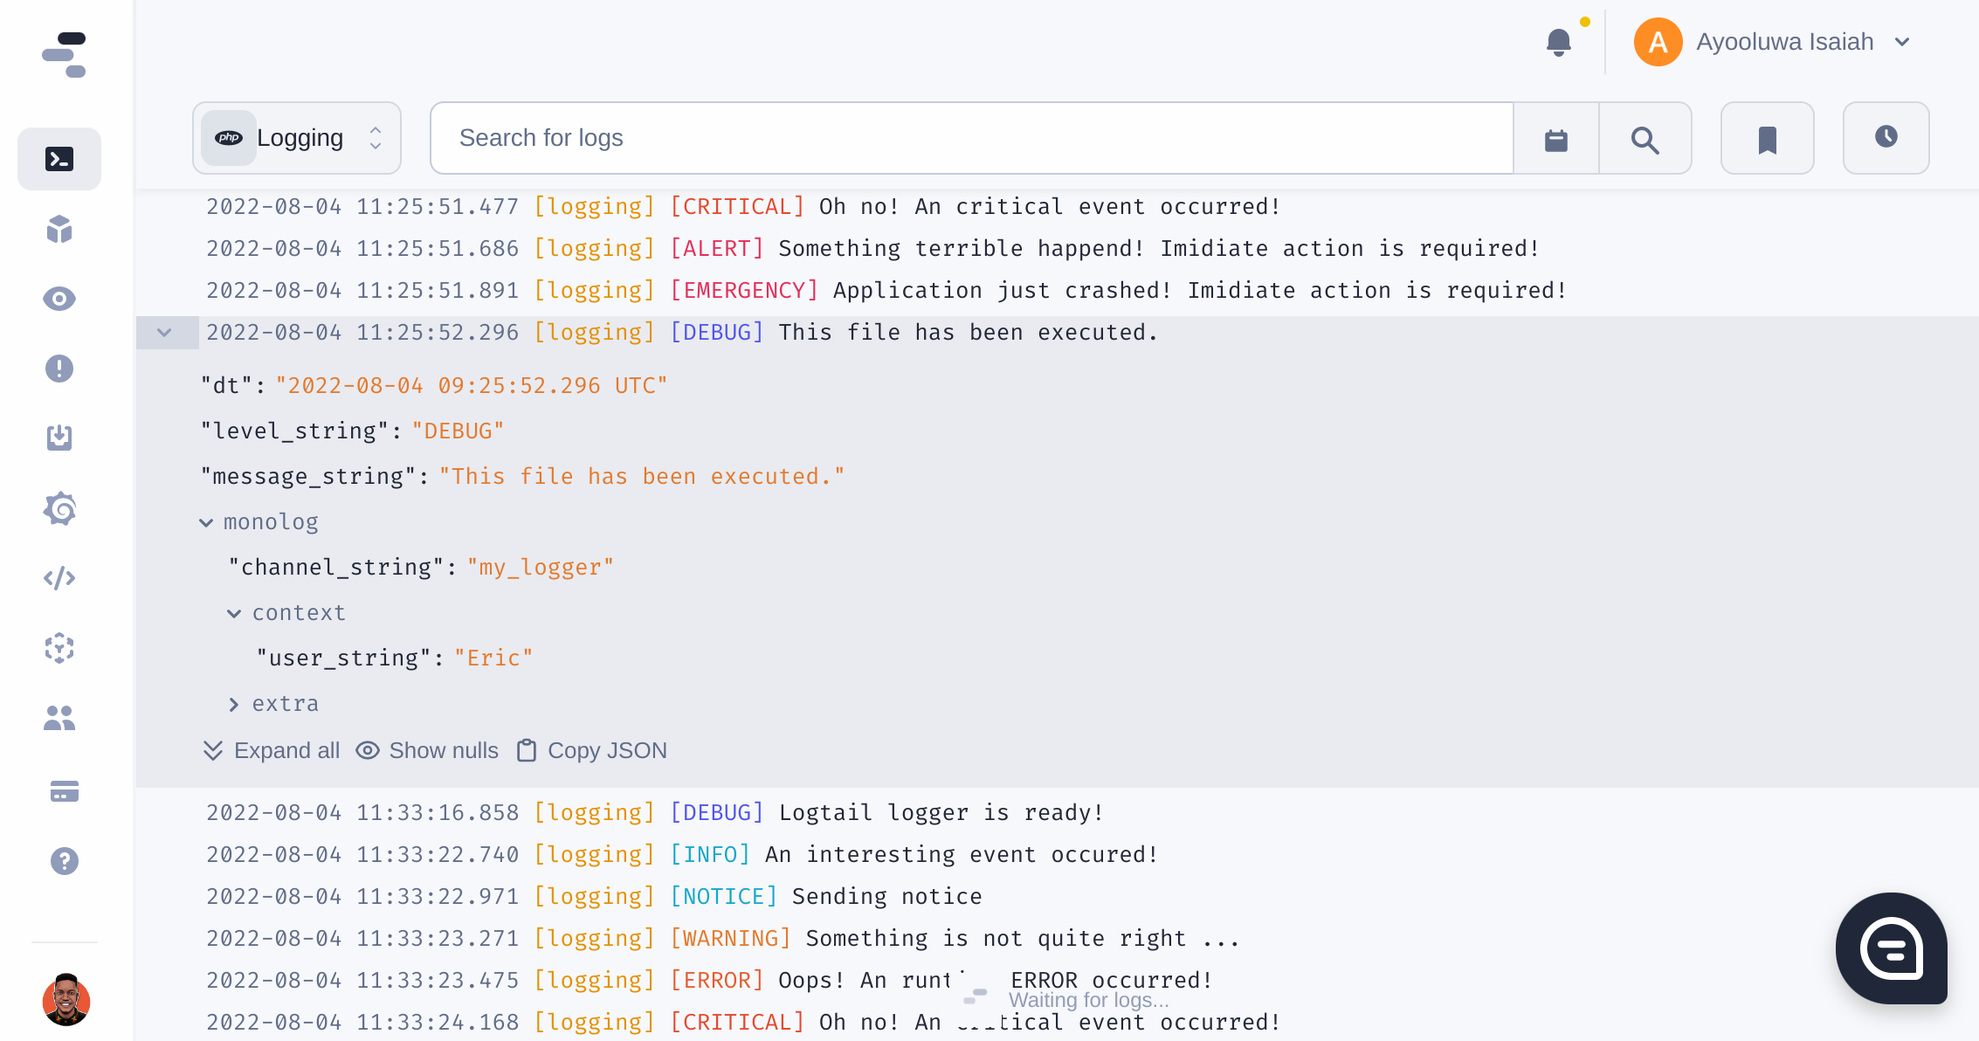Open the date range calendar picker
The width and height of the screenshot is (1979, 1041).
(1555, 138)
